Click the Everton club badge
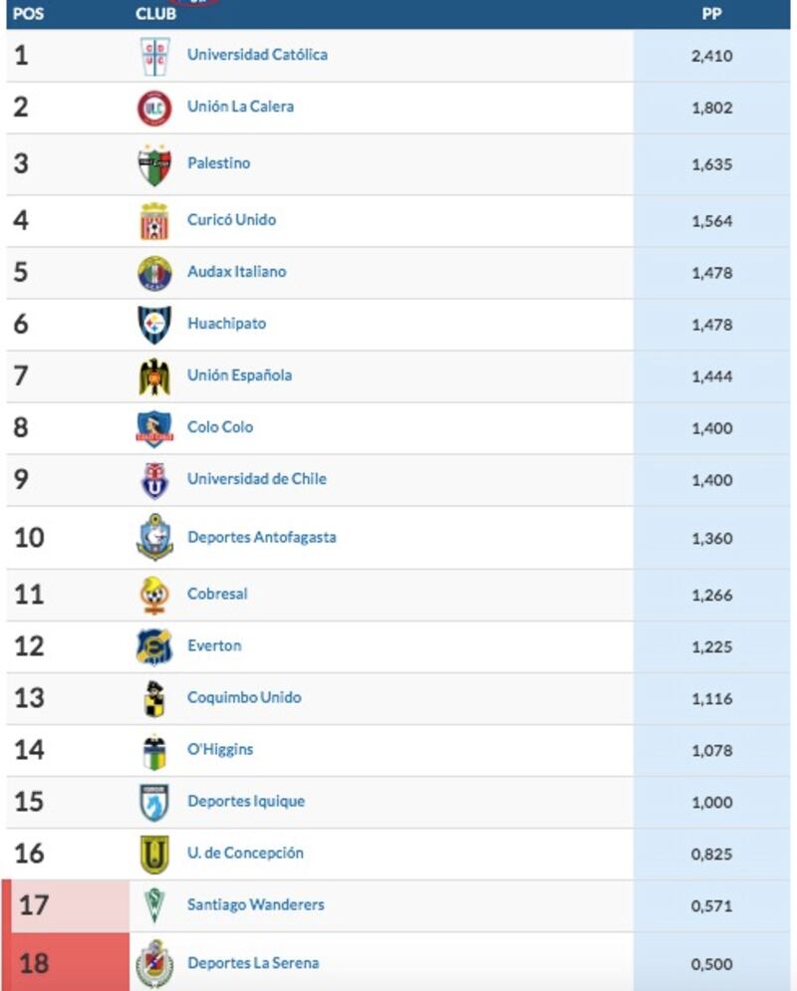This screenshot has height=991, width=797. coord(154,647)
